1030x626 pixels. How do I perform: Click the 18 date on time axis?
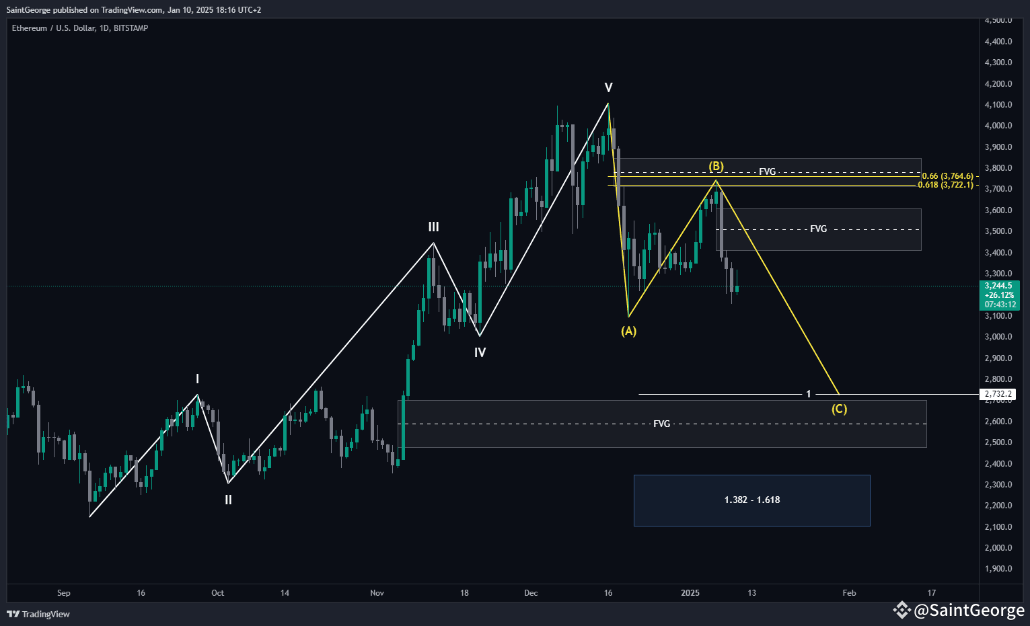464,593
